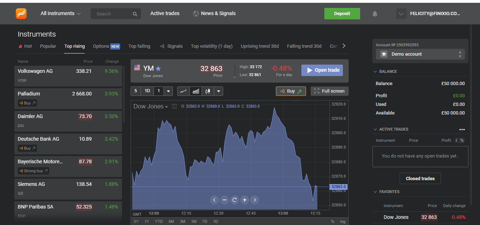The width and height of the screenshot is (480, 225).
Task: Switch to Options tab
Action: tap(107, 46)
